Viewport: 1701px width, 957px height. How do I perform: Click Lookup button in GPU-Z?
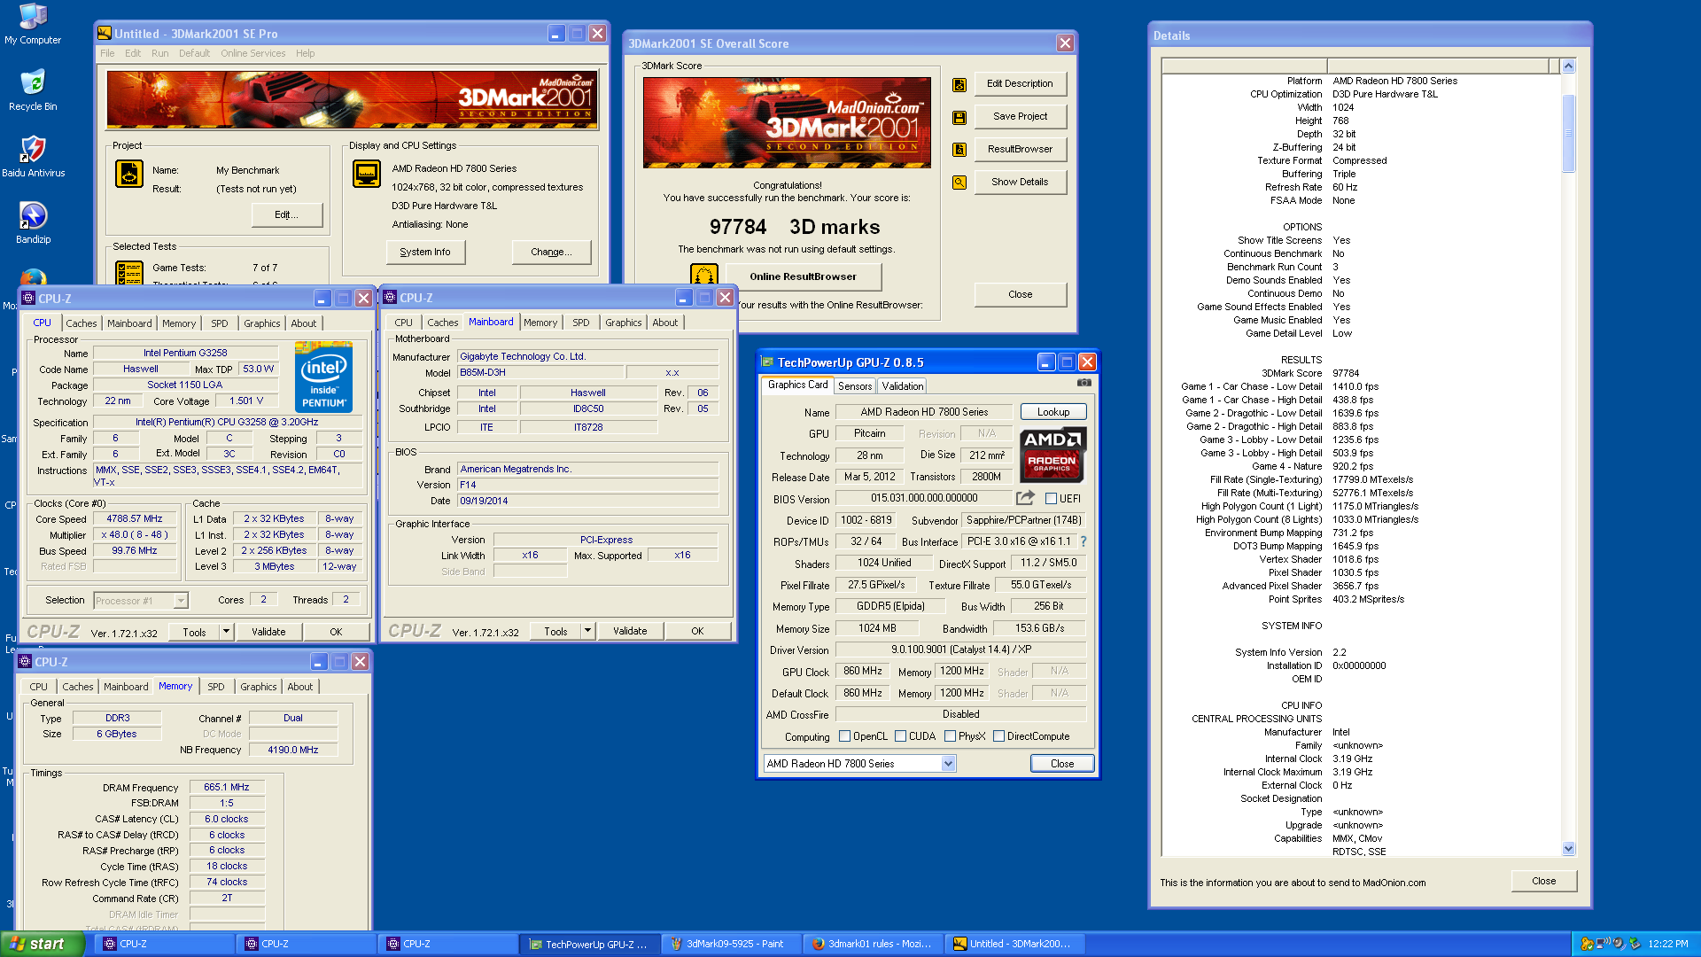(x=1053, y=412)
